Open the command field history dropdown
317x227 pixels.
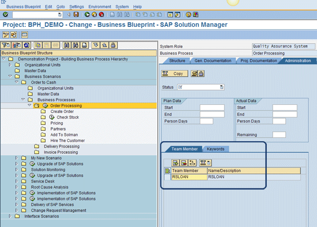tap(60, 15)
